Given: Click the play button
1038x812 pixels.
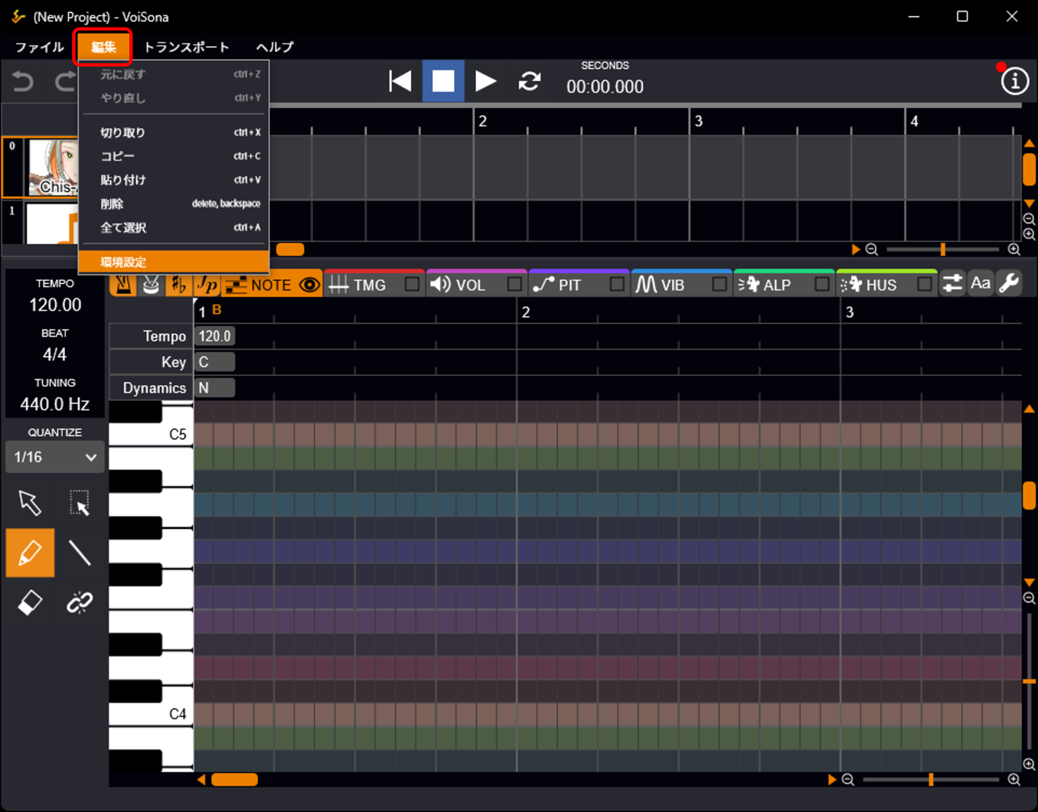Looking at the screenshot, I should coord(486,81).
